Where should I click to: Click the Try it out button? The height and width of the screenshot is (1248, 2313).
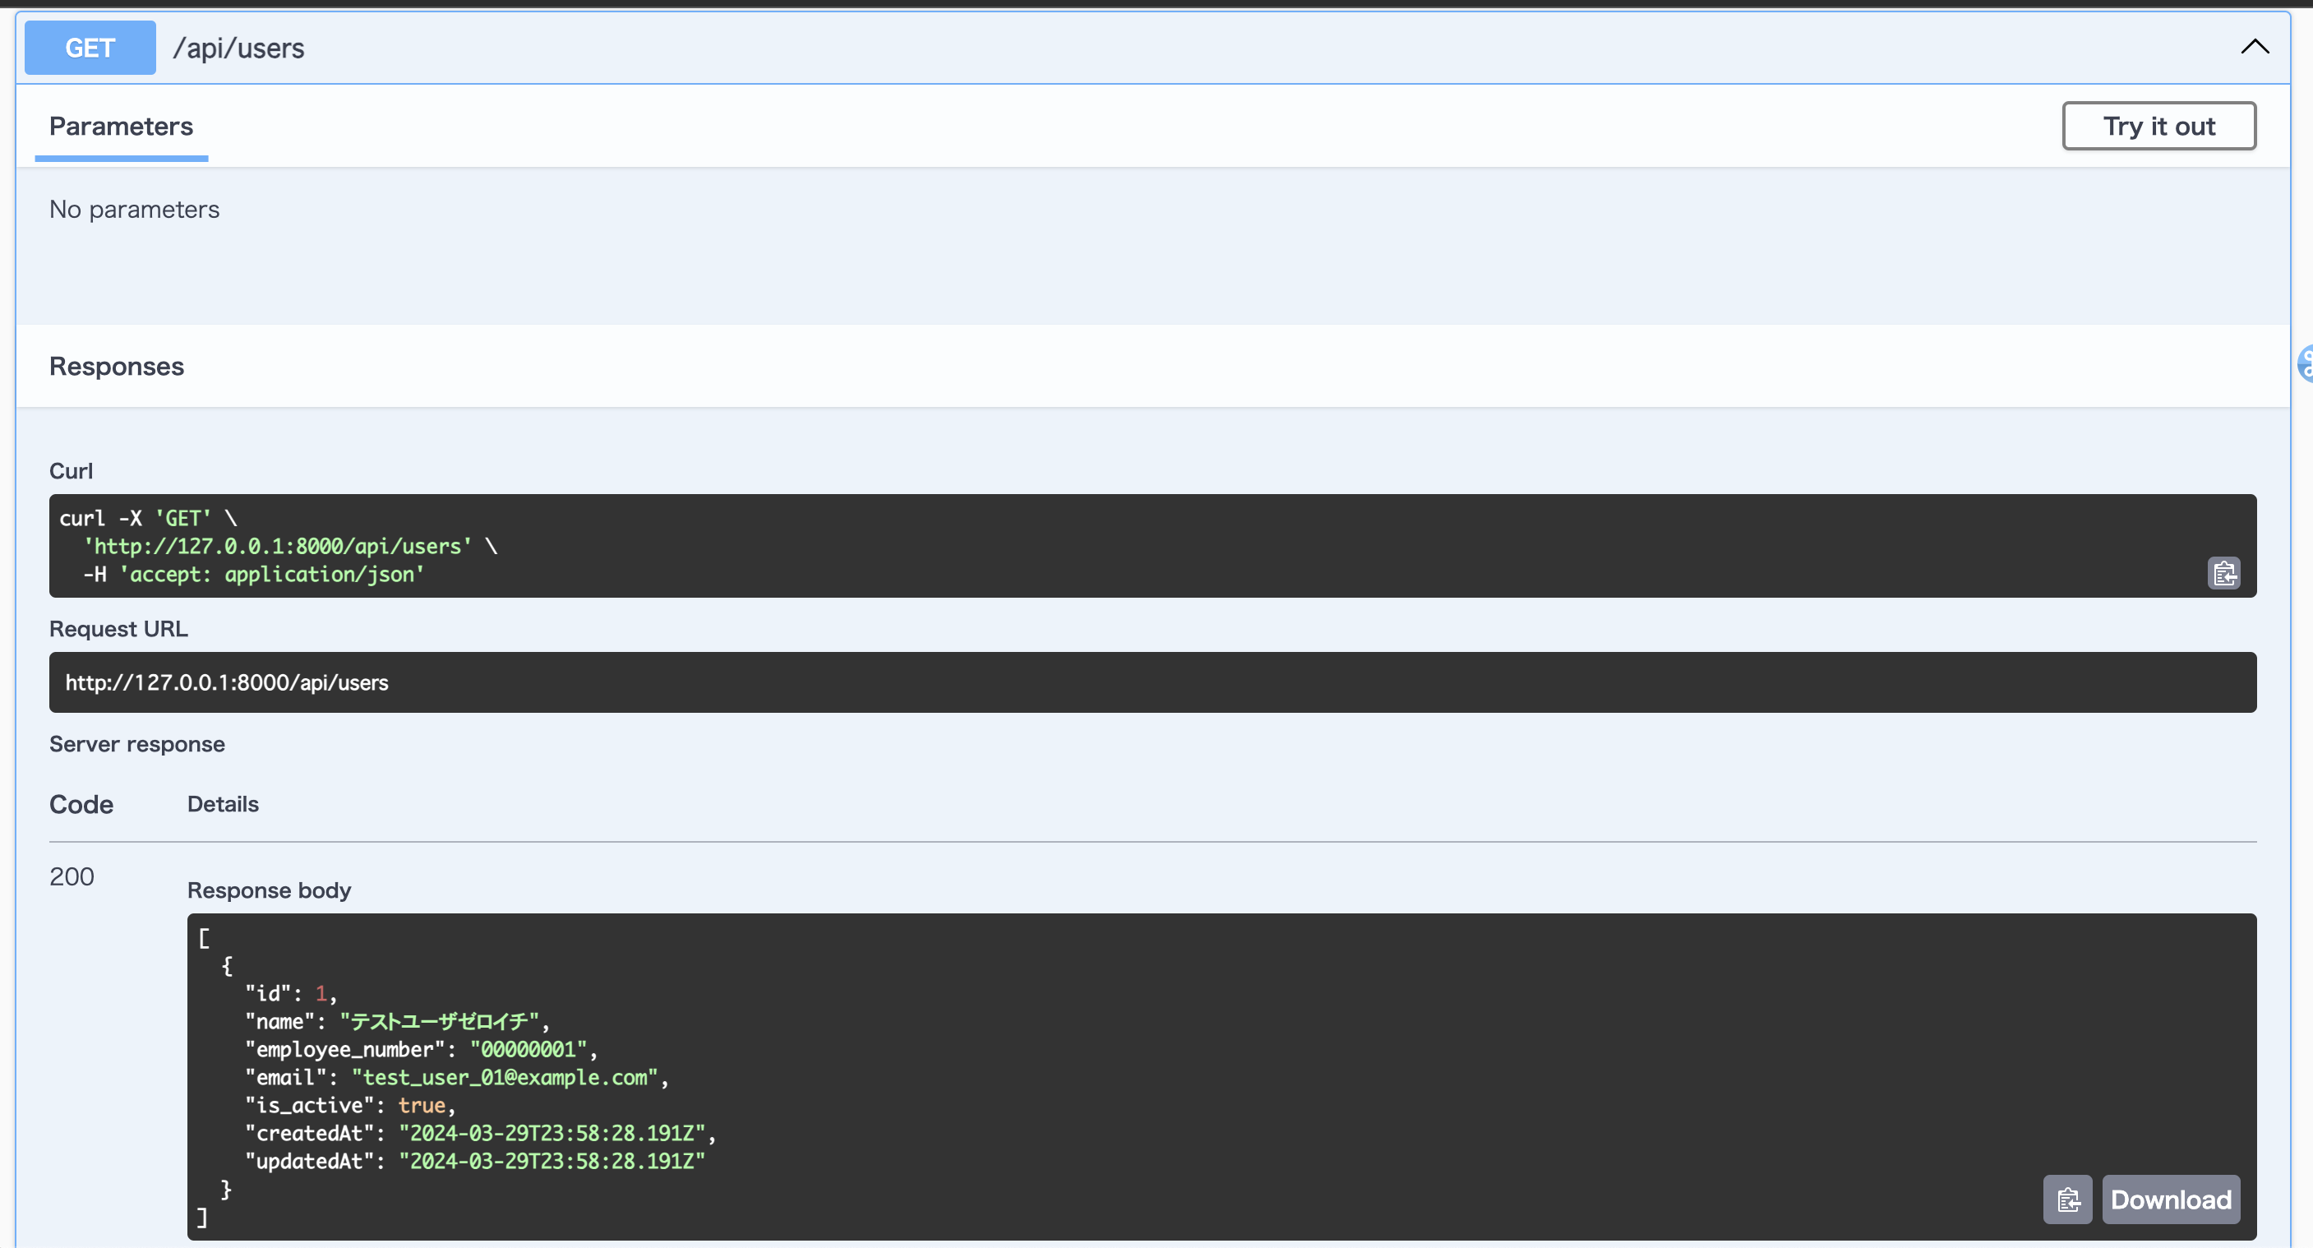tap(2158, 126)
